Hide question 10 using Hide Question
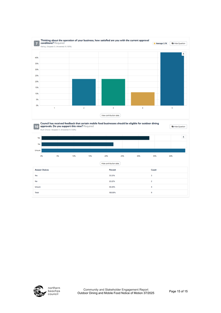 [178, 126]
